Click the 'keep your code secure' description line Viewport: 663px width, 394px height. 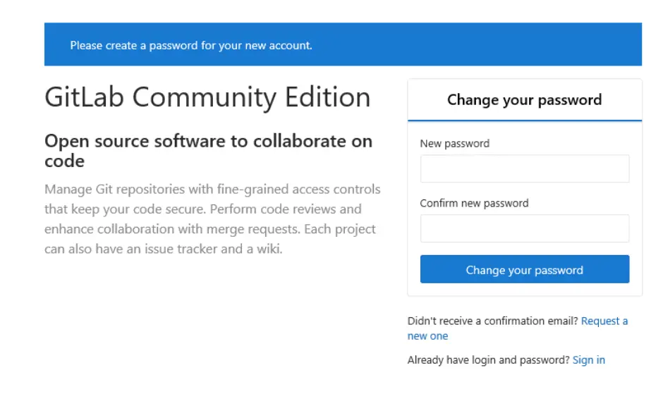[x=202, y=209]
